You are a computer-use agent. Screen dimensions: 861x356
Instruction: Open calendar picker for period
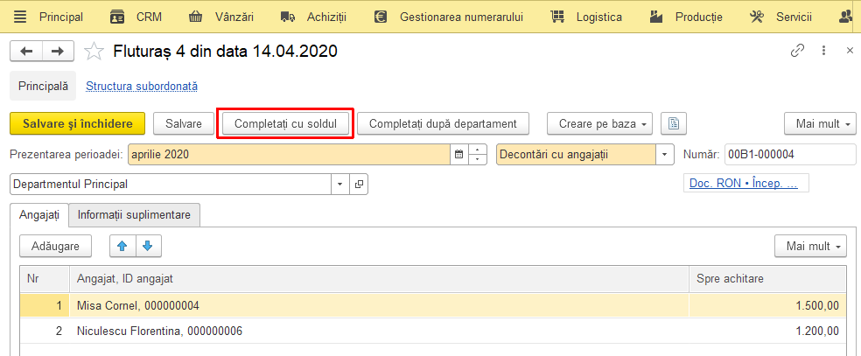[459, 155]
